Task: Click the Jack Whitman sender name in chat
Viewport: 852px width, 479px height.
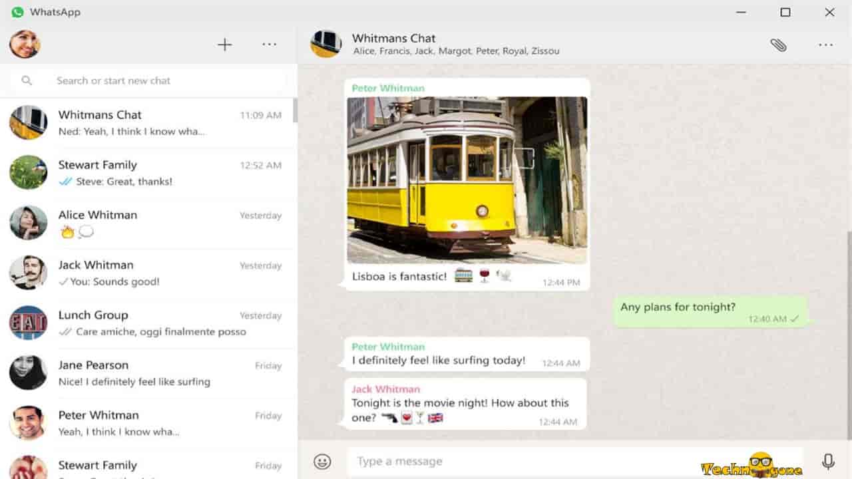Action: pos(385,389)
